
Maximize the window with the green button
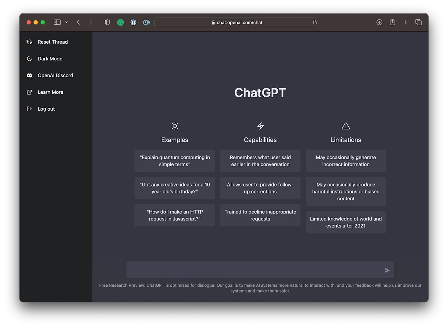43,22
